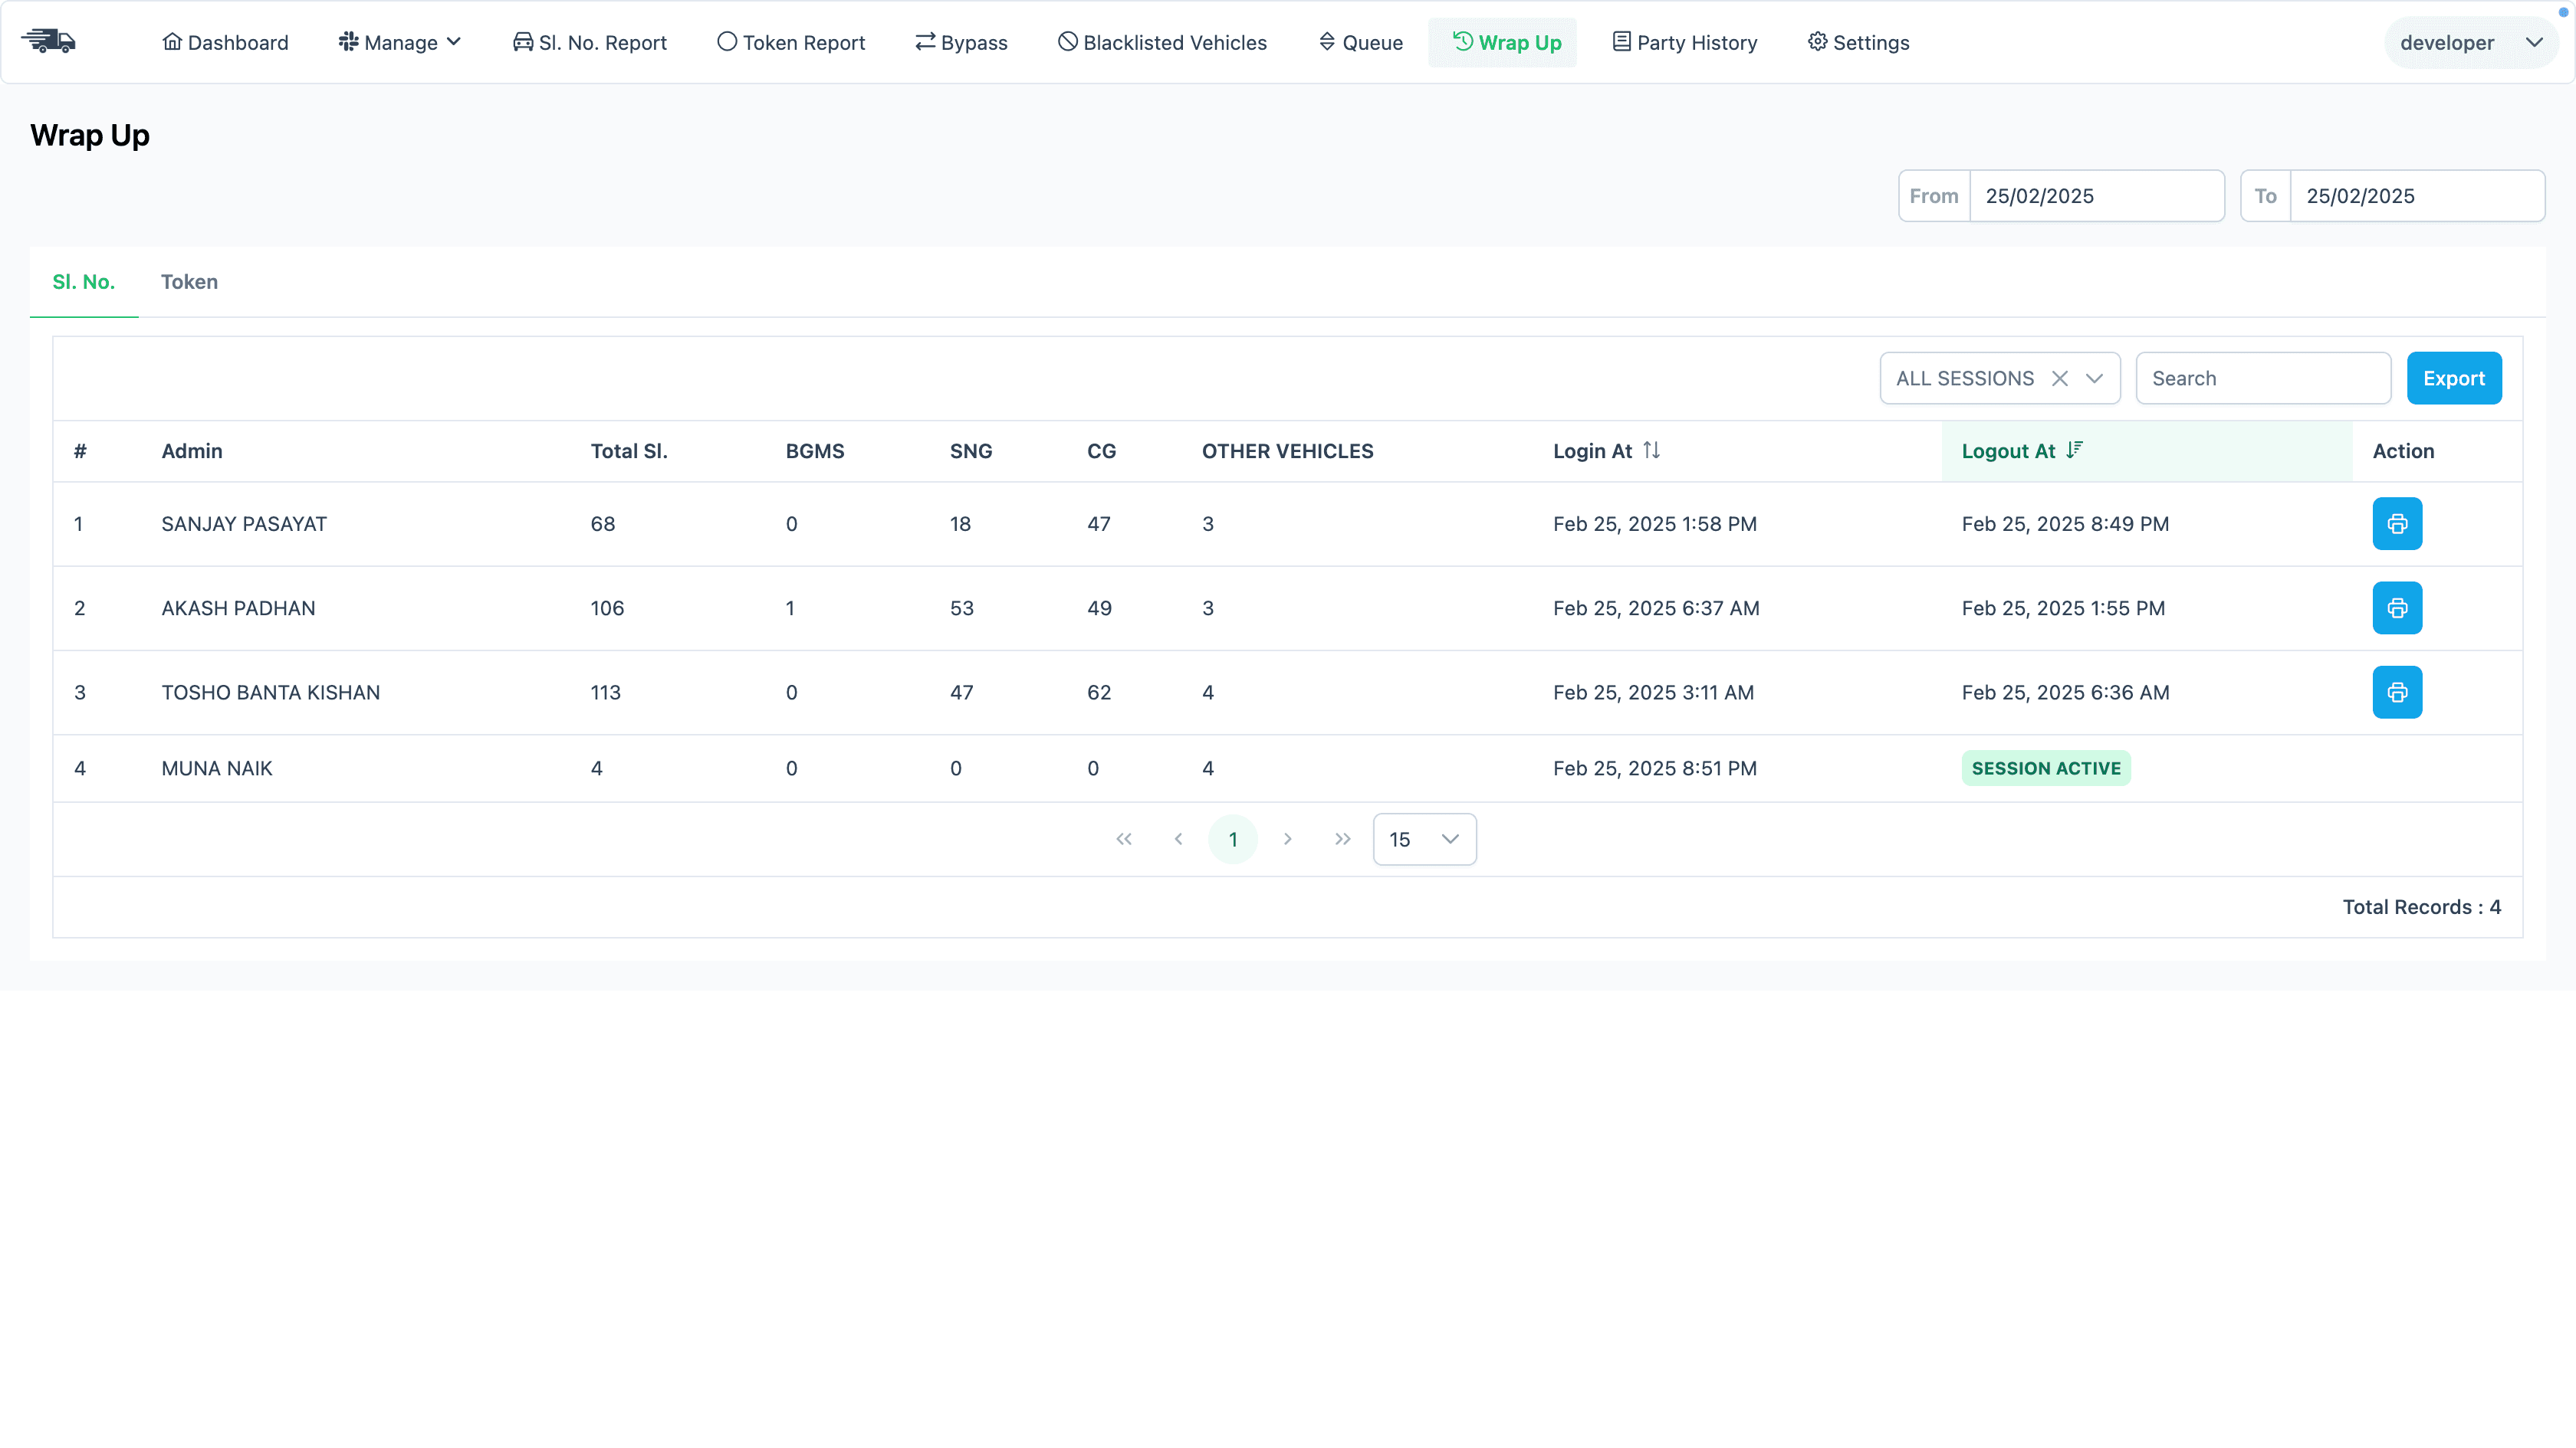Click inside the Search field
Image resolution: width=2576 pixels, height=1448 pixels.
pyautogui.click(x=2262, y=378)
